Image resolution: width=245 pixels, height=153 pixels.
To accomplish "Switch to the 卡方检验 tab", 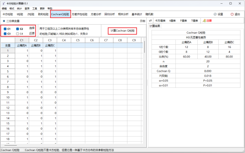I will click(8, 14).
